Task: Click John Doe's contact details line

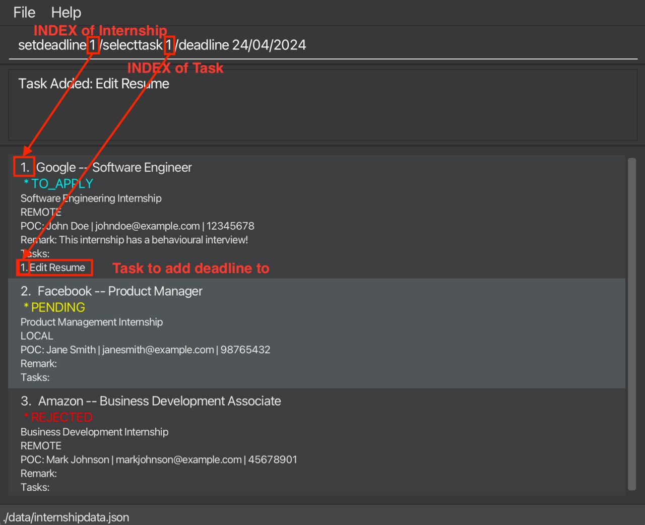Action: 137,226
